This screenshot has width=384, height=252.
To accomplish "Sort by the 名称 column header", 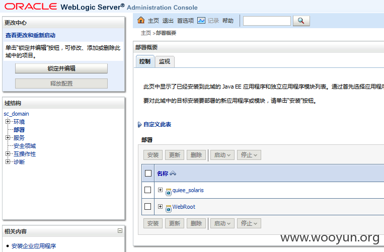I will click(x=163, y=174).
